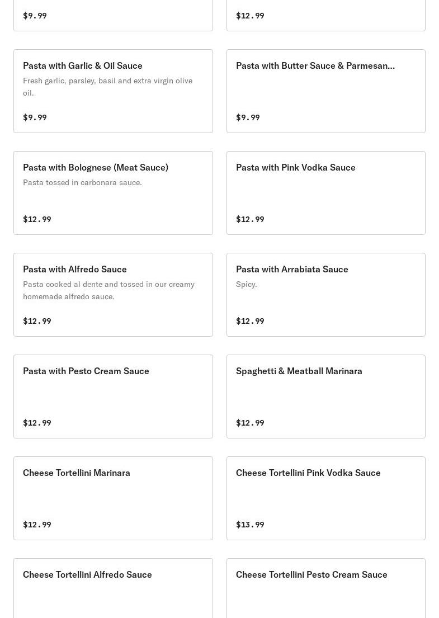Click the creamy homemade alfredo sauce description
The image size is (439, 618).
108,290
